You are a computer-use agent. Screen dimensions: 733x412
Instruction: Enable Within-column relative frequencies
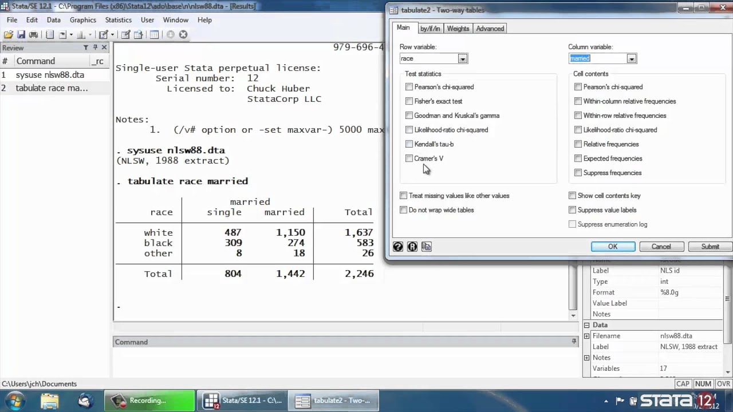(578, 101)
